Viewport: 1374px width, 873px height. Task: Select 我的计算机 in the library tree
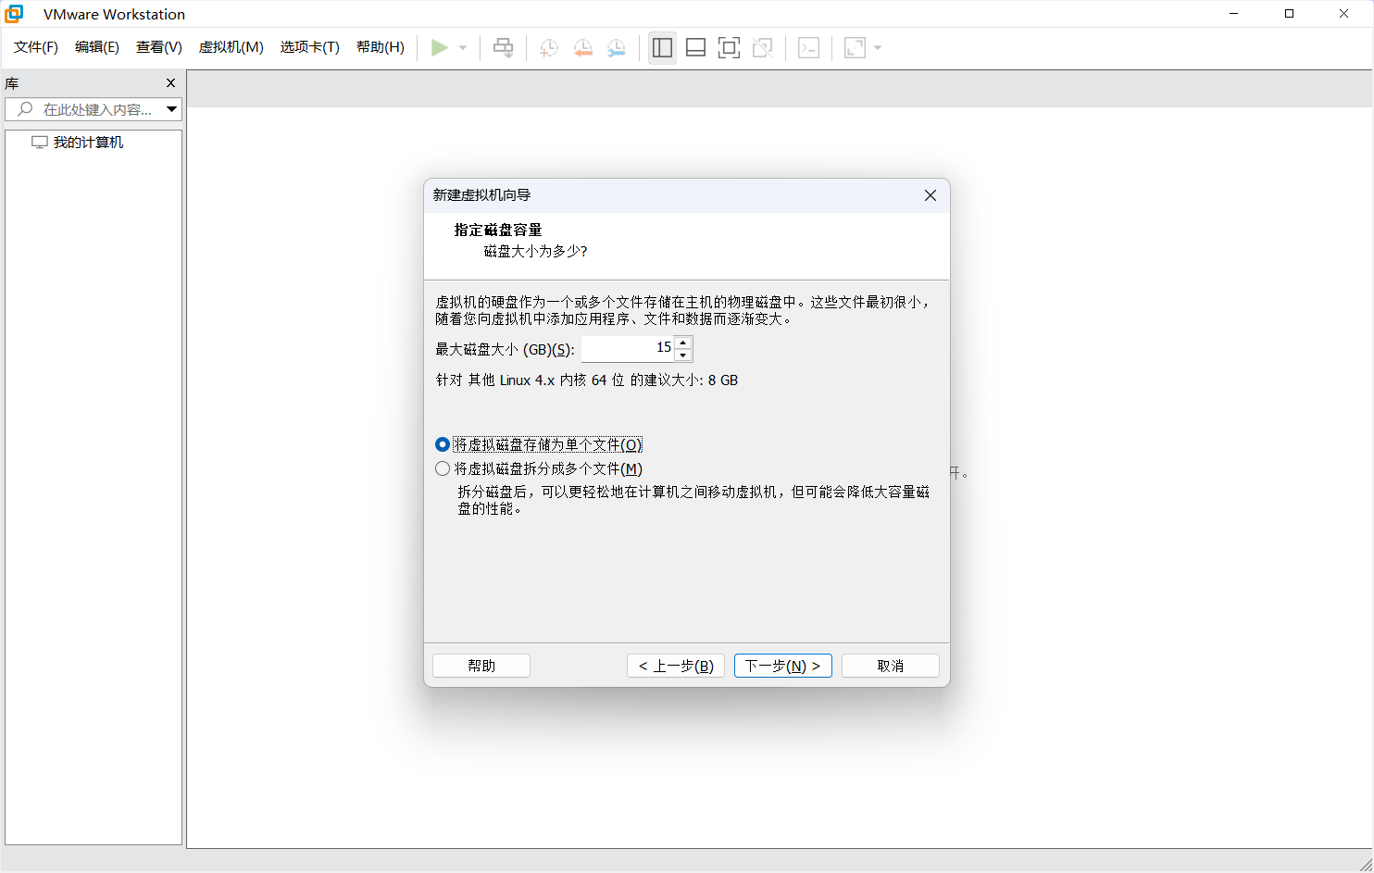[x=88, y=143]
